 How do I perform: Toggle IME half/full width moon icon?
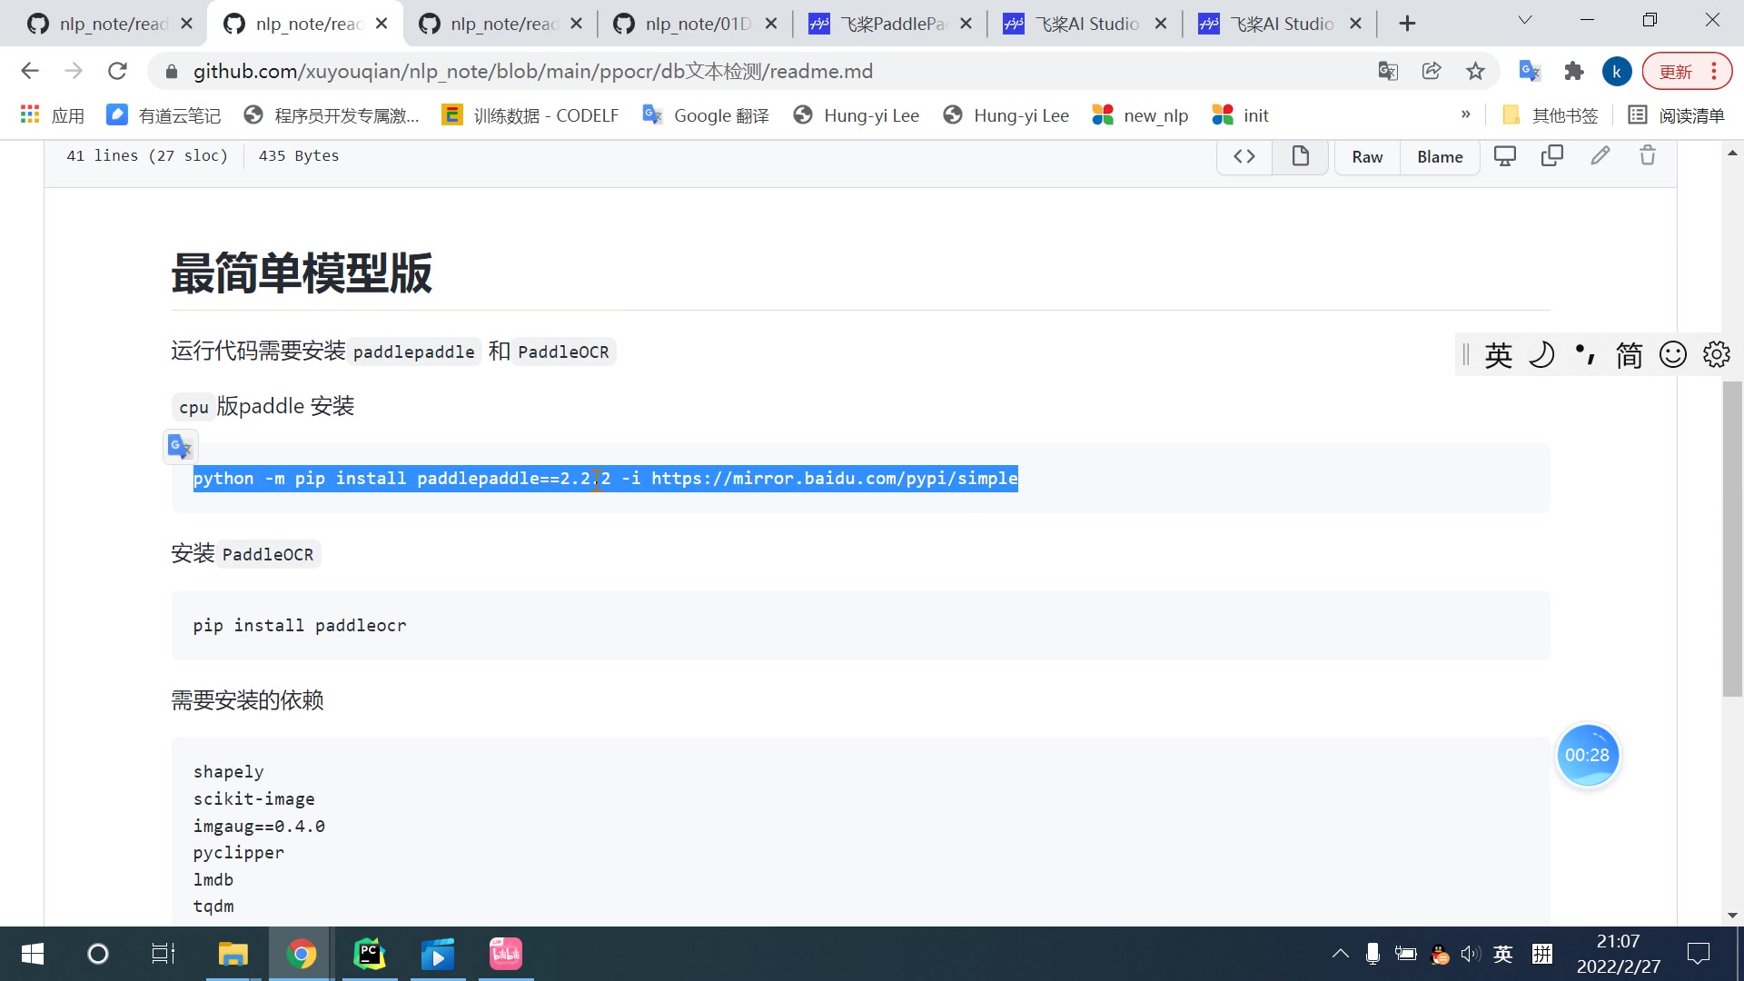[1542, 354]
